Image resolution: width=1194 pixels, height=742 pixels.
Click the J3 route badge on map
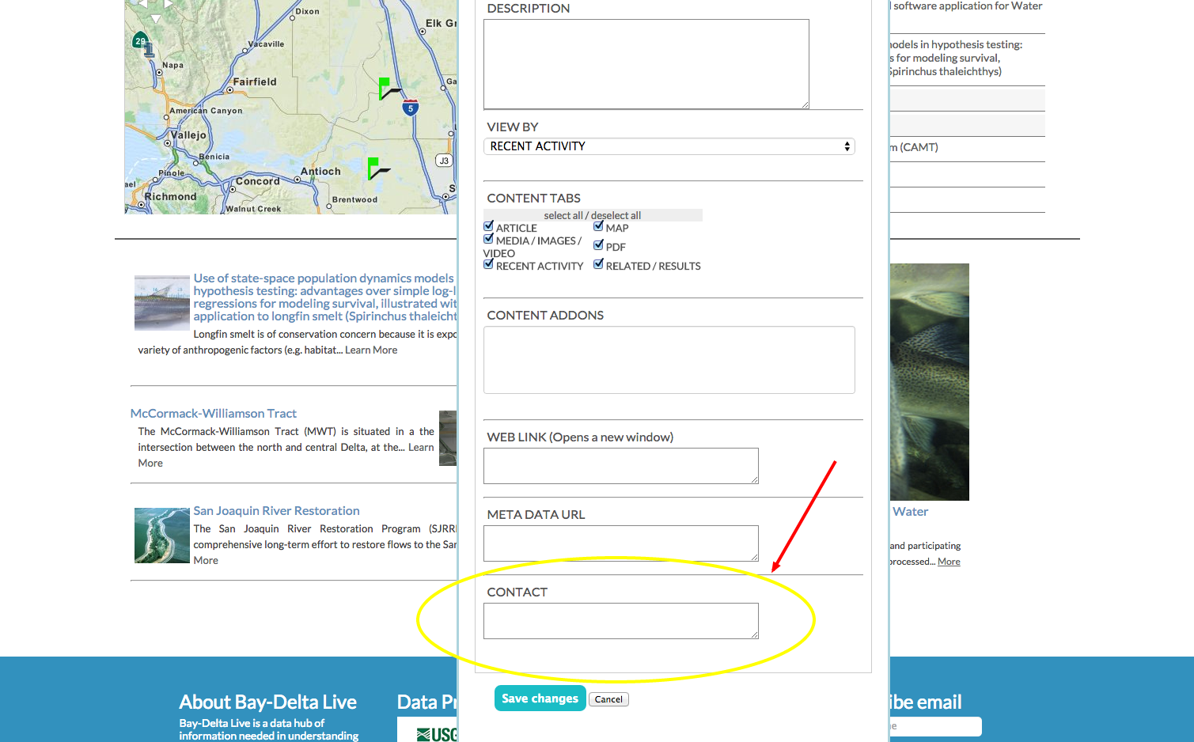(444, 161)
